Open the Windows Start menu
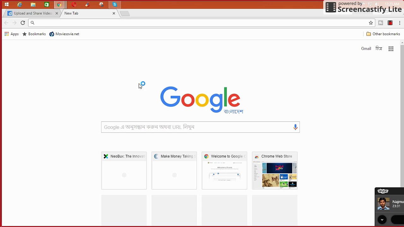 6,5
